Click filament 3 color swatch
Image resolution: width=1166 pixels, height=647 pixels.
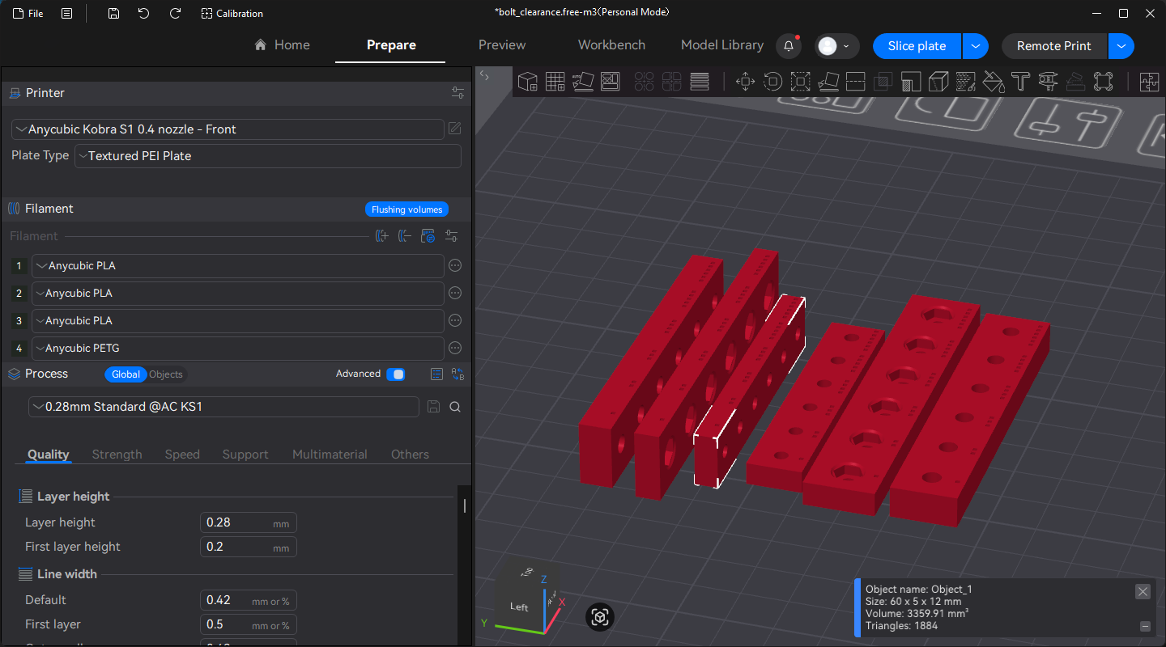tap(19, 321)
